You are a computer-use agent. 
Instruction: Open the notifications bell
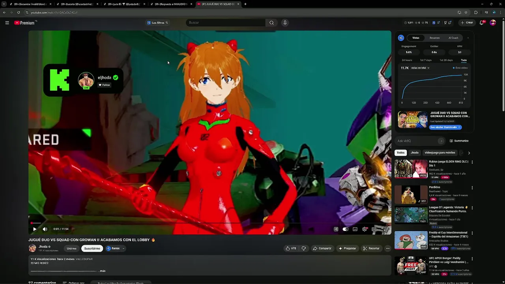482,23
